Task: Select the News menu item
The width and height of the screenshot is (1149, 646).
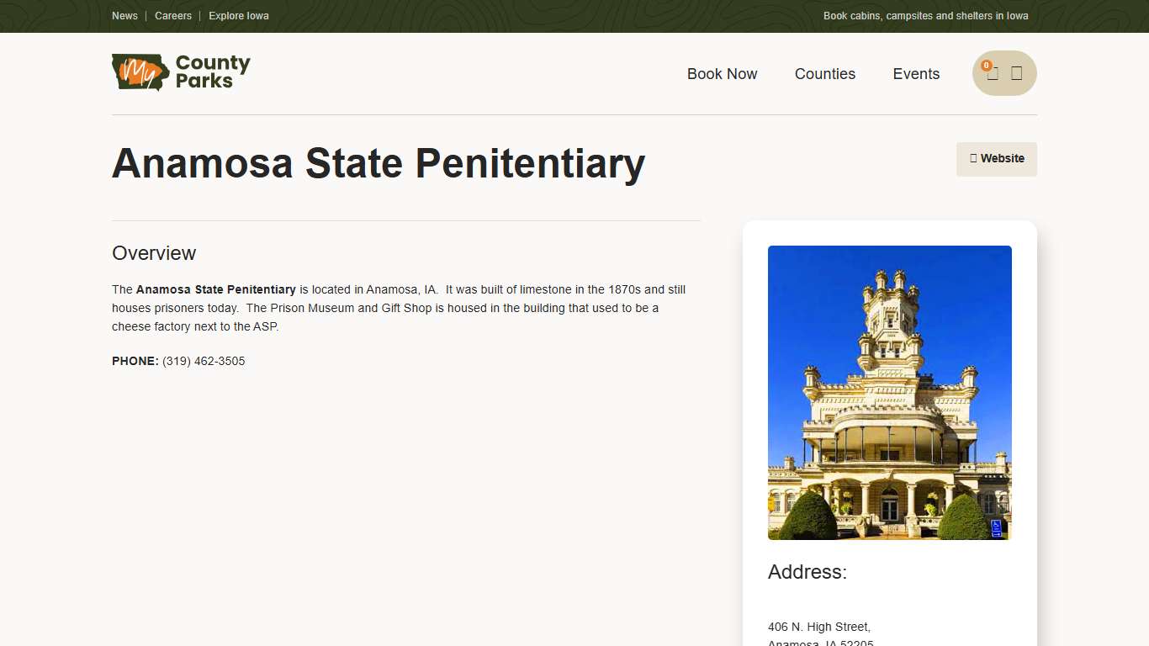Action: coord(124,15)
